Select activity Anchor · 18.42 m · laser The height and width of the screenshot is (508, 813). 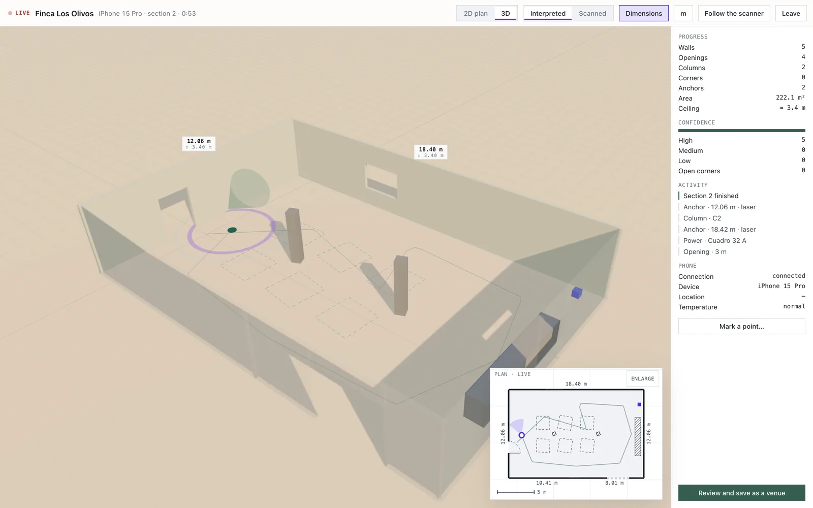point(742,229)
